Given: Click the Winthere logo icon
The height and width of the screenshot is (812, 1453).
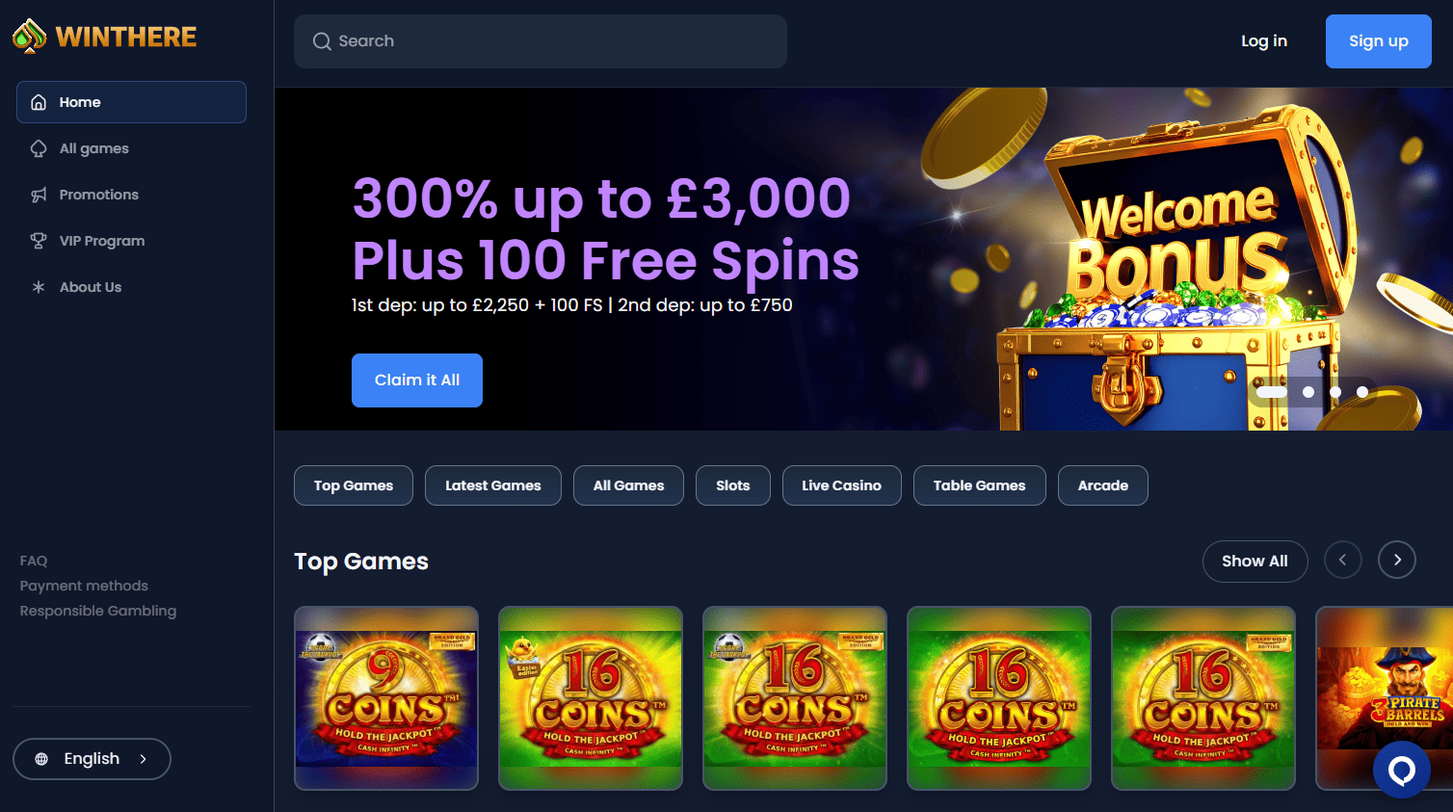Looking at the screenshot, I should click(29, 37).
